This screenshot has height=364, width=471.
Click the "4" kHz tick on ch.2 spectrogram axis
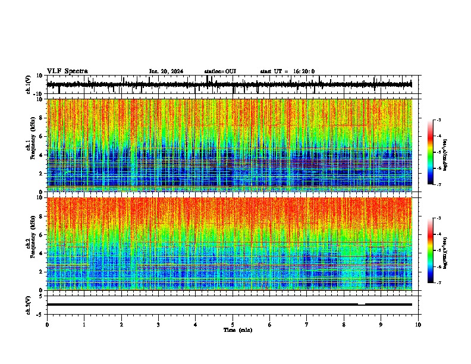coord(42,253)
